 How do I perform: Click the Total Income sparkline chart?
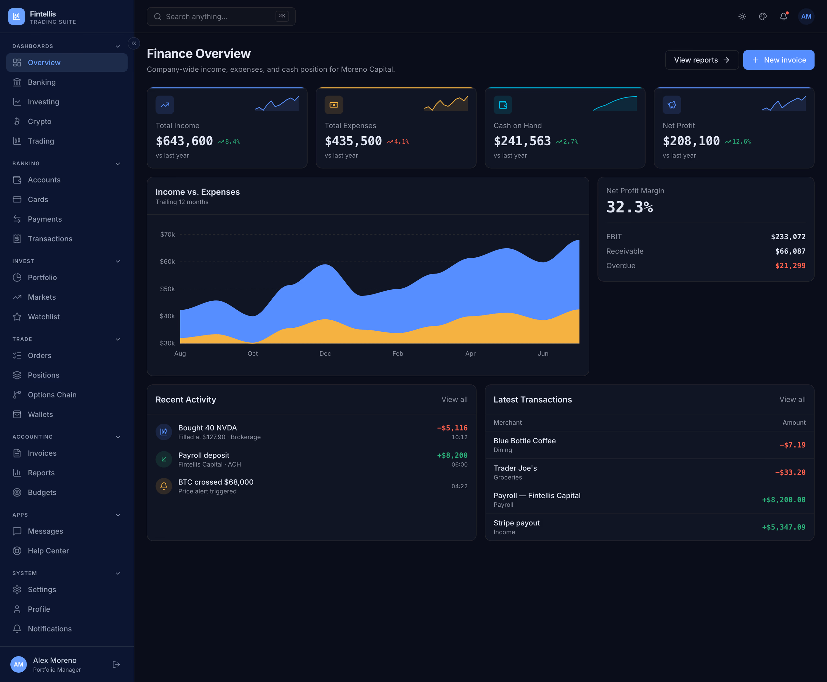click(277, 103)
